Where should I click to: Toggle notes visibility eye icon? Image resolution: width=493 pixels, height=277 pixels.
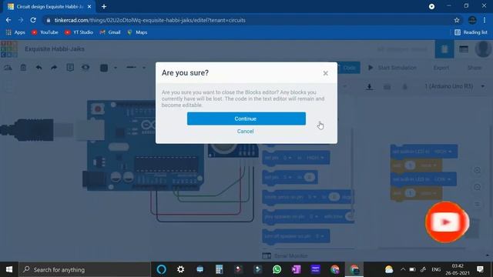pyautogui.click(x=86, y=67)
